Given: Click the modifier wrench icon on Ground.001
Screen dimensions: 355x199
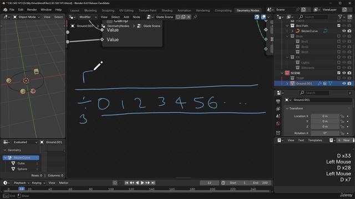Looking at the screenshot, I should pyautogui.click(x=319, y=83).
